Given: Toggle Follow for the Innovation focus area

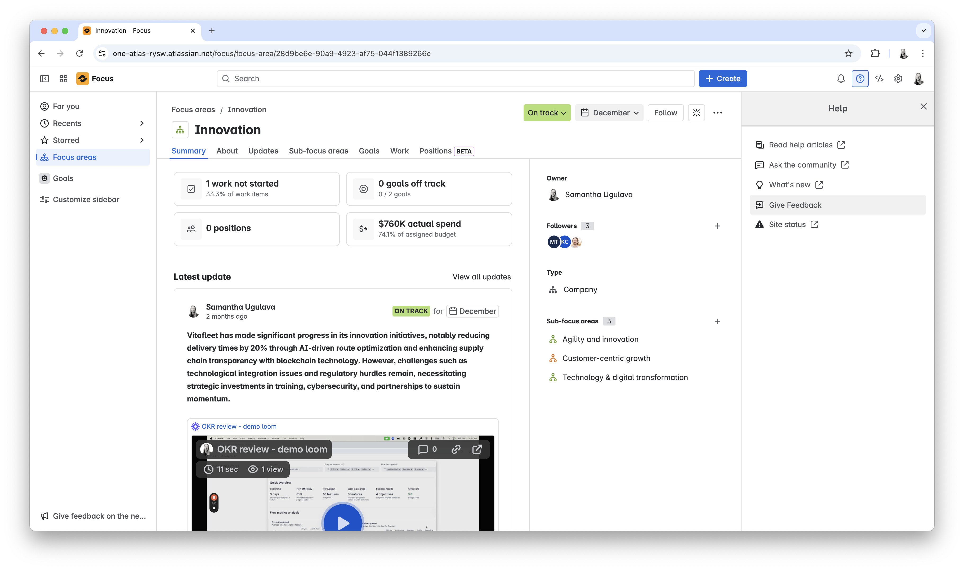Looking at the screenshot, I should [x=665, y=112].
